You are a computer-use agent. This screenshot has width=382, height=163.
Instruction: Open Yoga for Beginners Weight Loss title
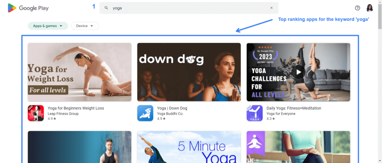pyautogui.click(x=76, y=108)
